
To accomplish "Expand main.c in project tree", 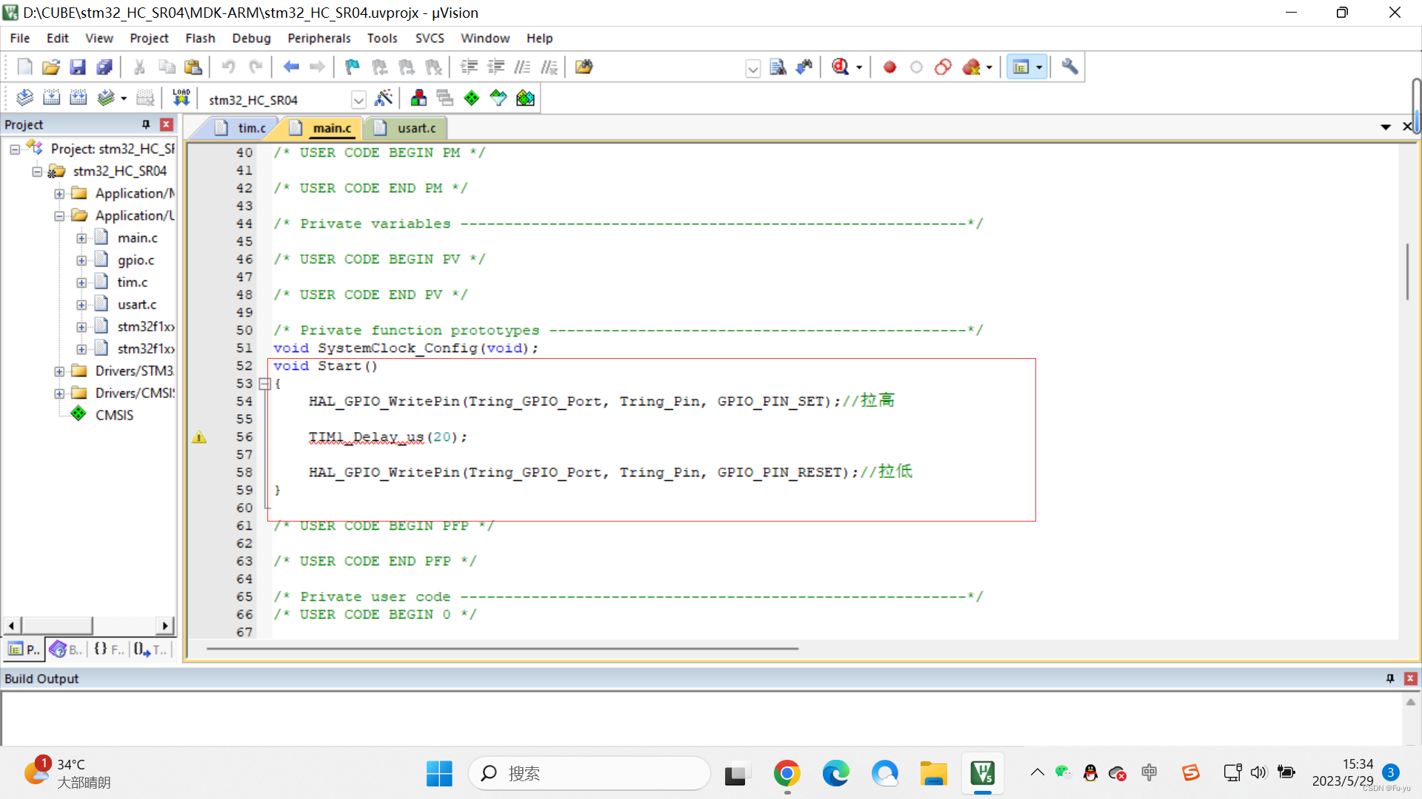I will tap(81, 238).
